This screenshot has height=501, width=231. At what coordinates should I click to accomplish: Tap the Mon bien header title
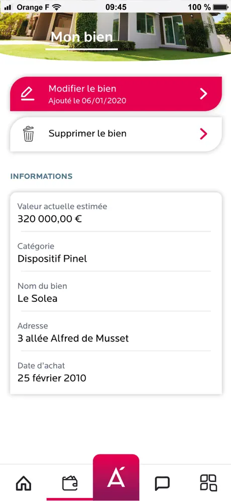click(x=82, y=37)
